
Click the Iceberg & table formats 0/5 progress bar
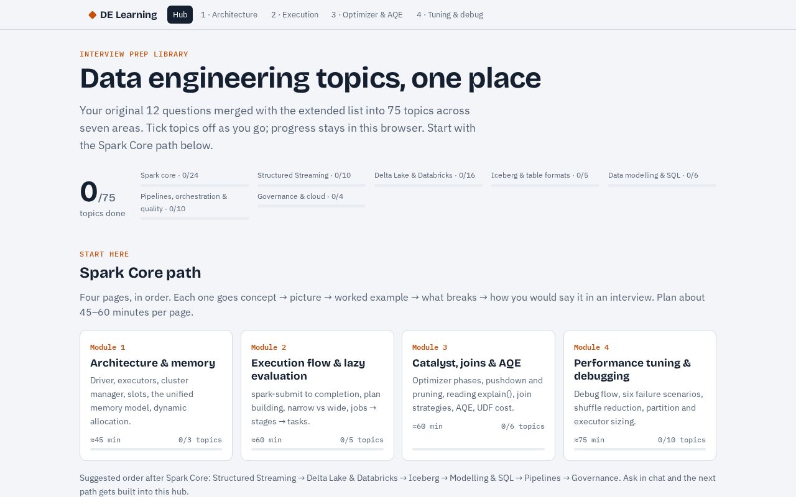tap(545, 185)
